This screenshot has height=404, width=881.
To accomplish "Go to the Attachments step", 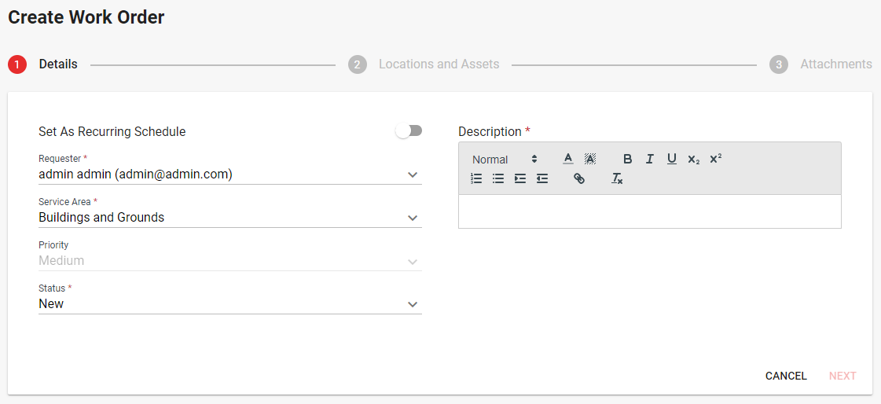I will click(821, 64).
